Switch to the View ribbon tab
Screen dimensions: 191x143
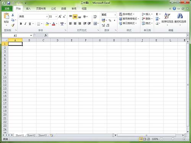[84, 8]
